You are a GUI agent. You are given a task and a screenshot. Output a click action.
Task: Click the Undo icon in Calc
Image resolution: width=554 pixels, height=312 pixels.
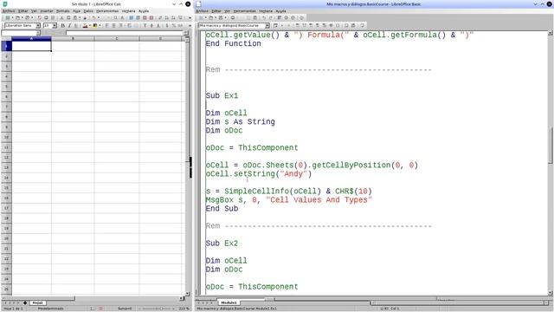94,17
